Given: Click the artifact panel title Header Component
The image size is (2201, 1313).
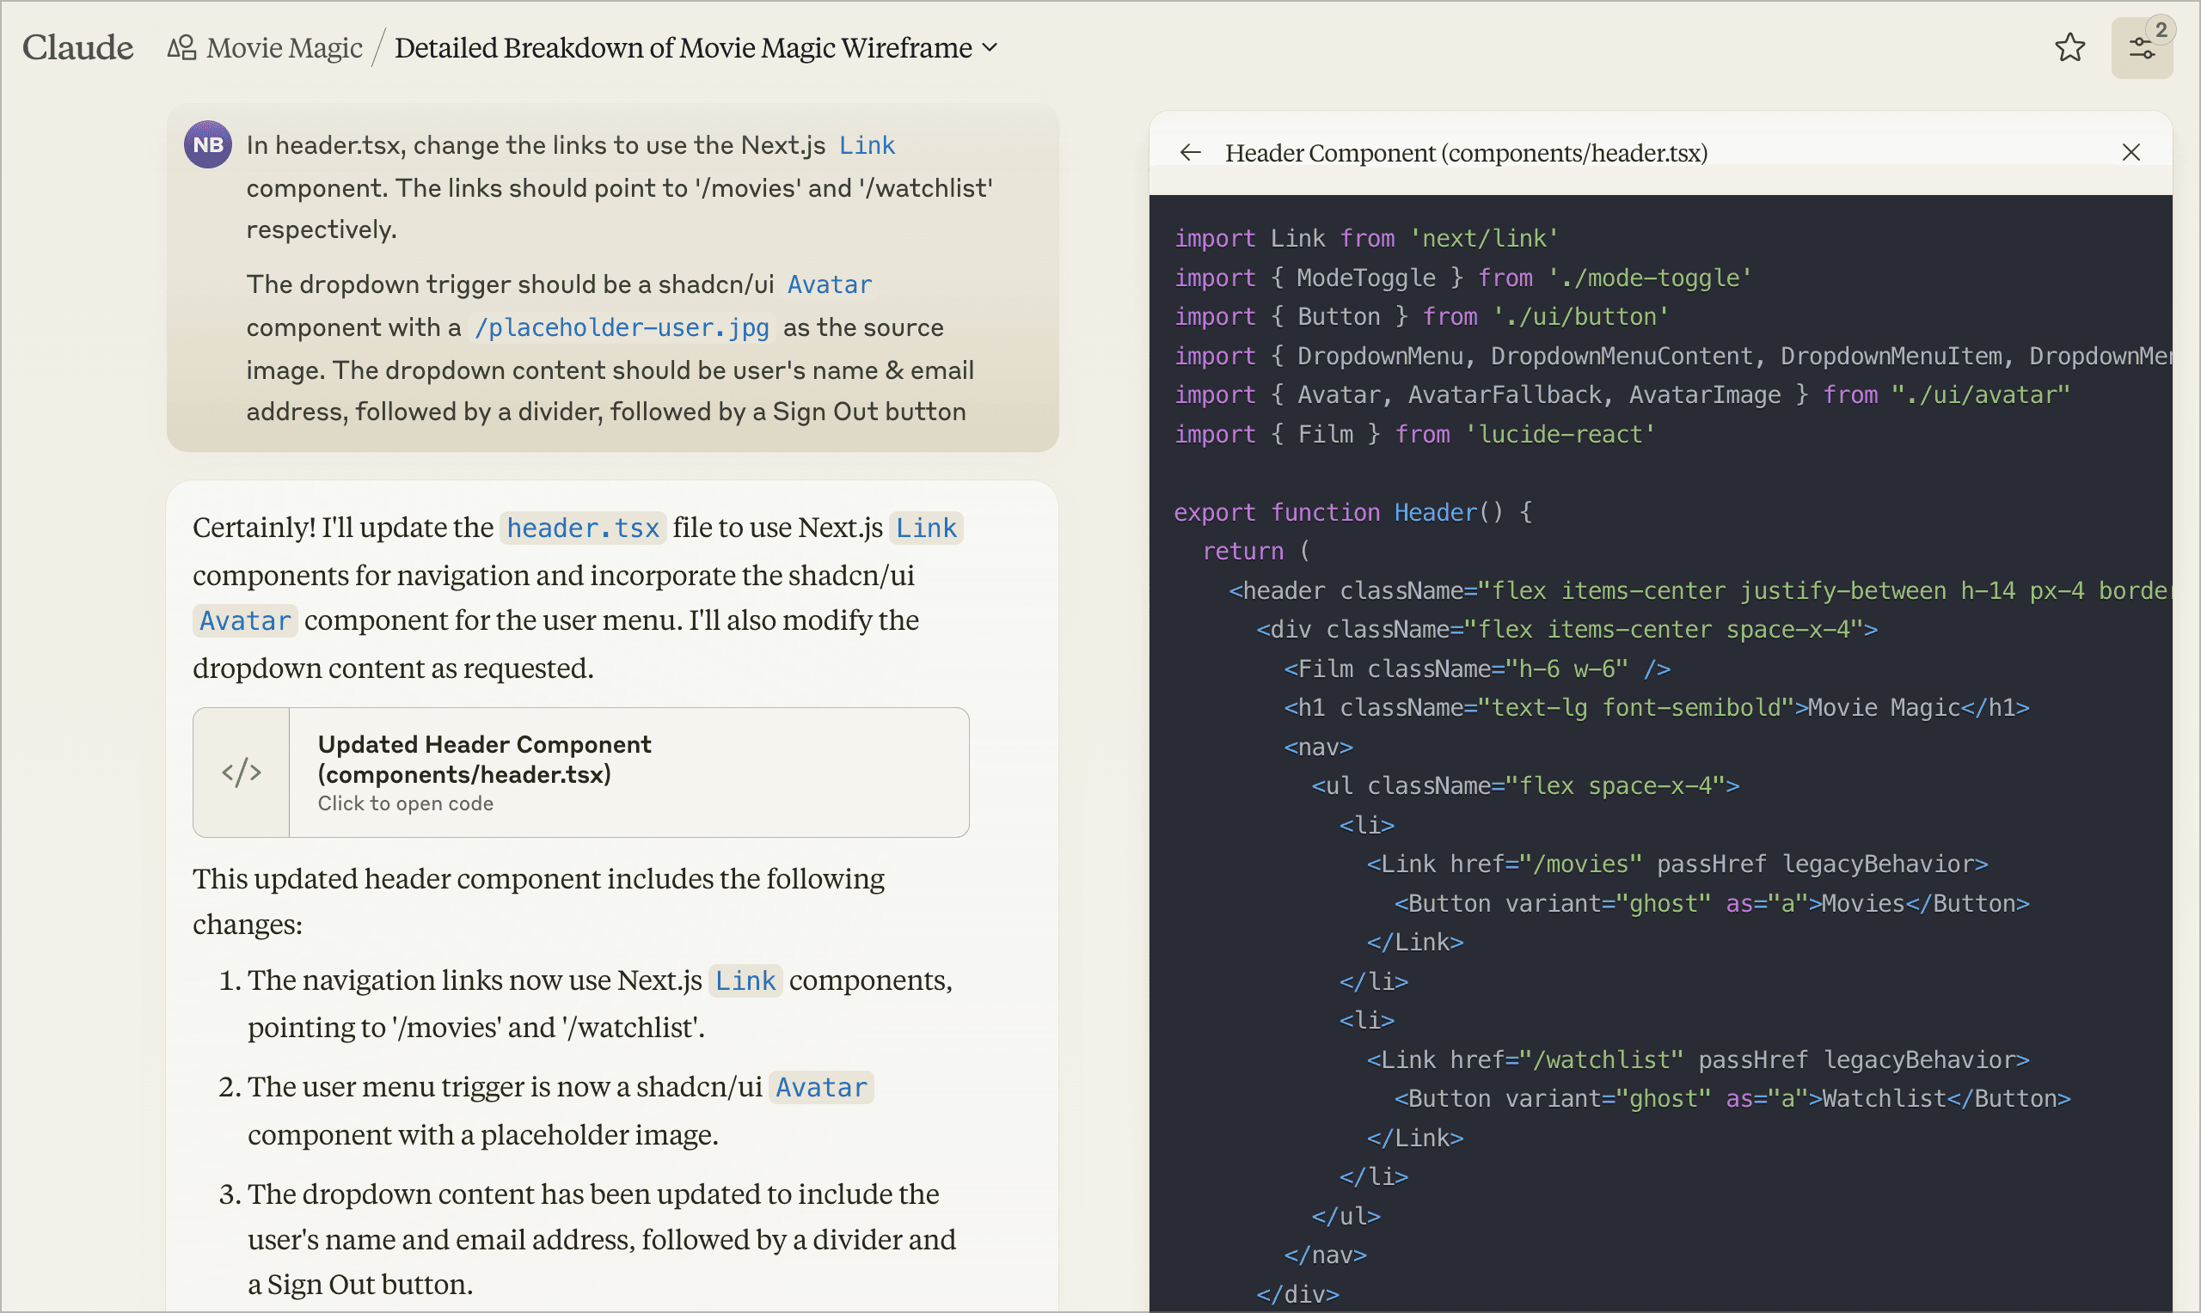Looking at the screenshot, I should click(x=1466, y=153).
